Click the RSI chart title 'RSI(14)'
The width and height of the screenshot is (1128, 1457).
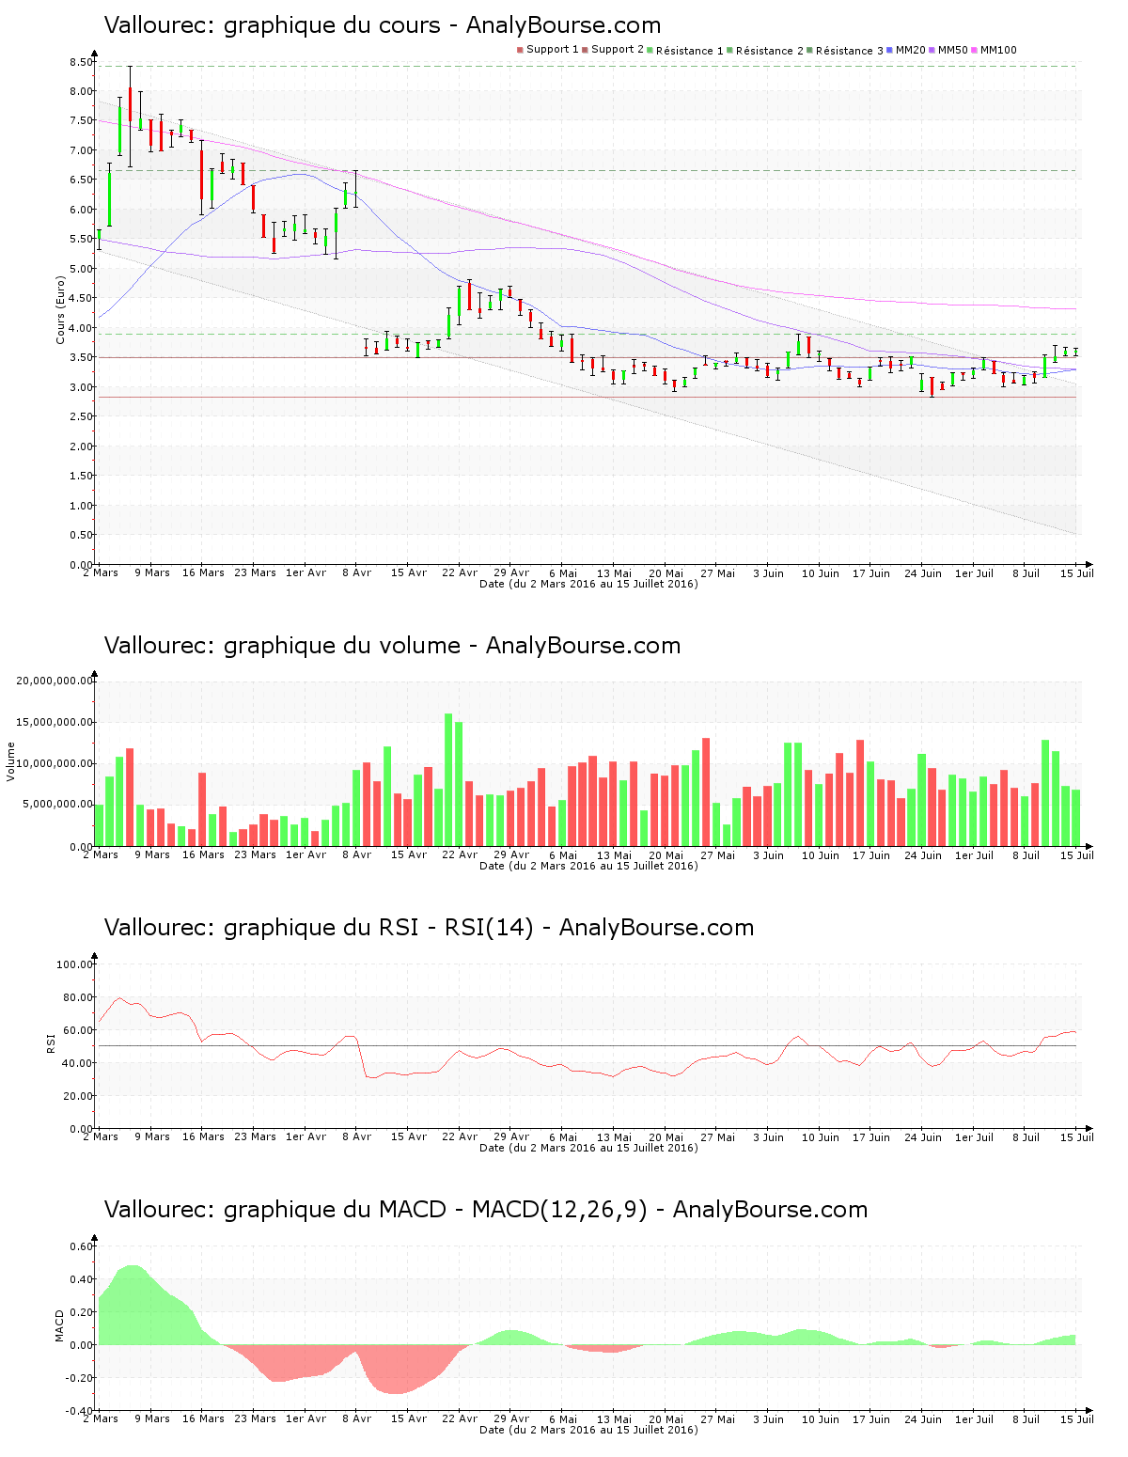pos(489,928)
